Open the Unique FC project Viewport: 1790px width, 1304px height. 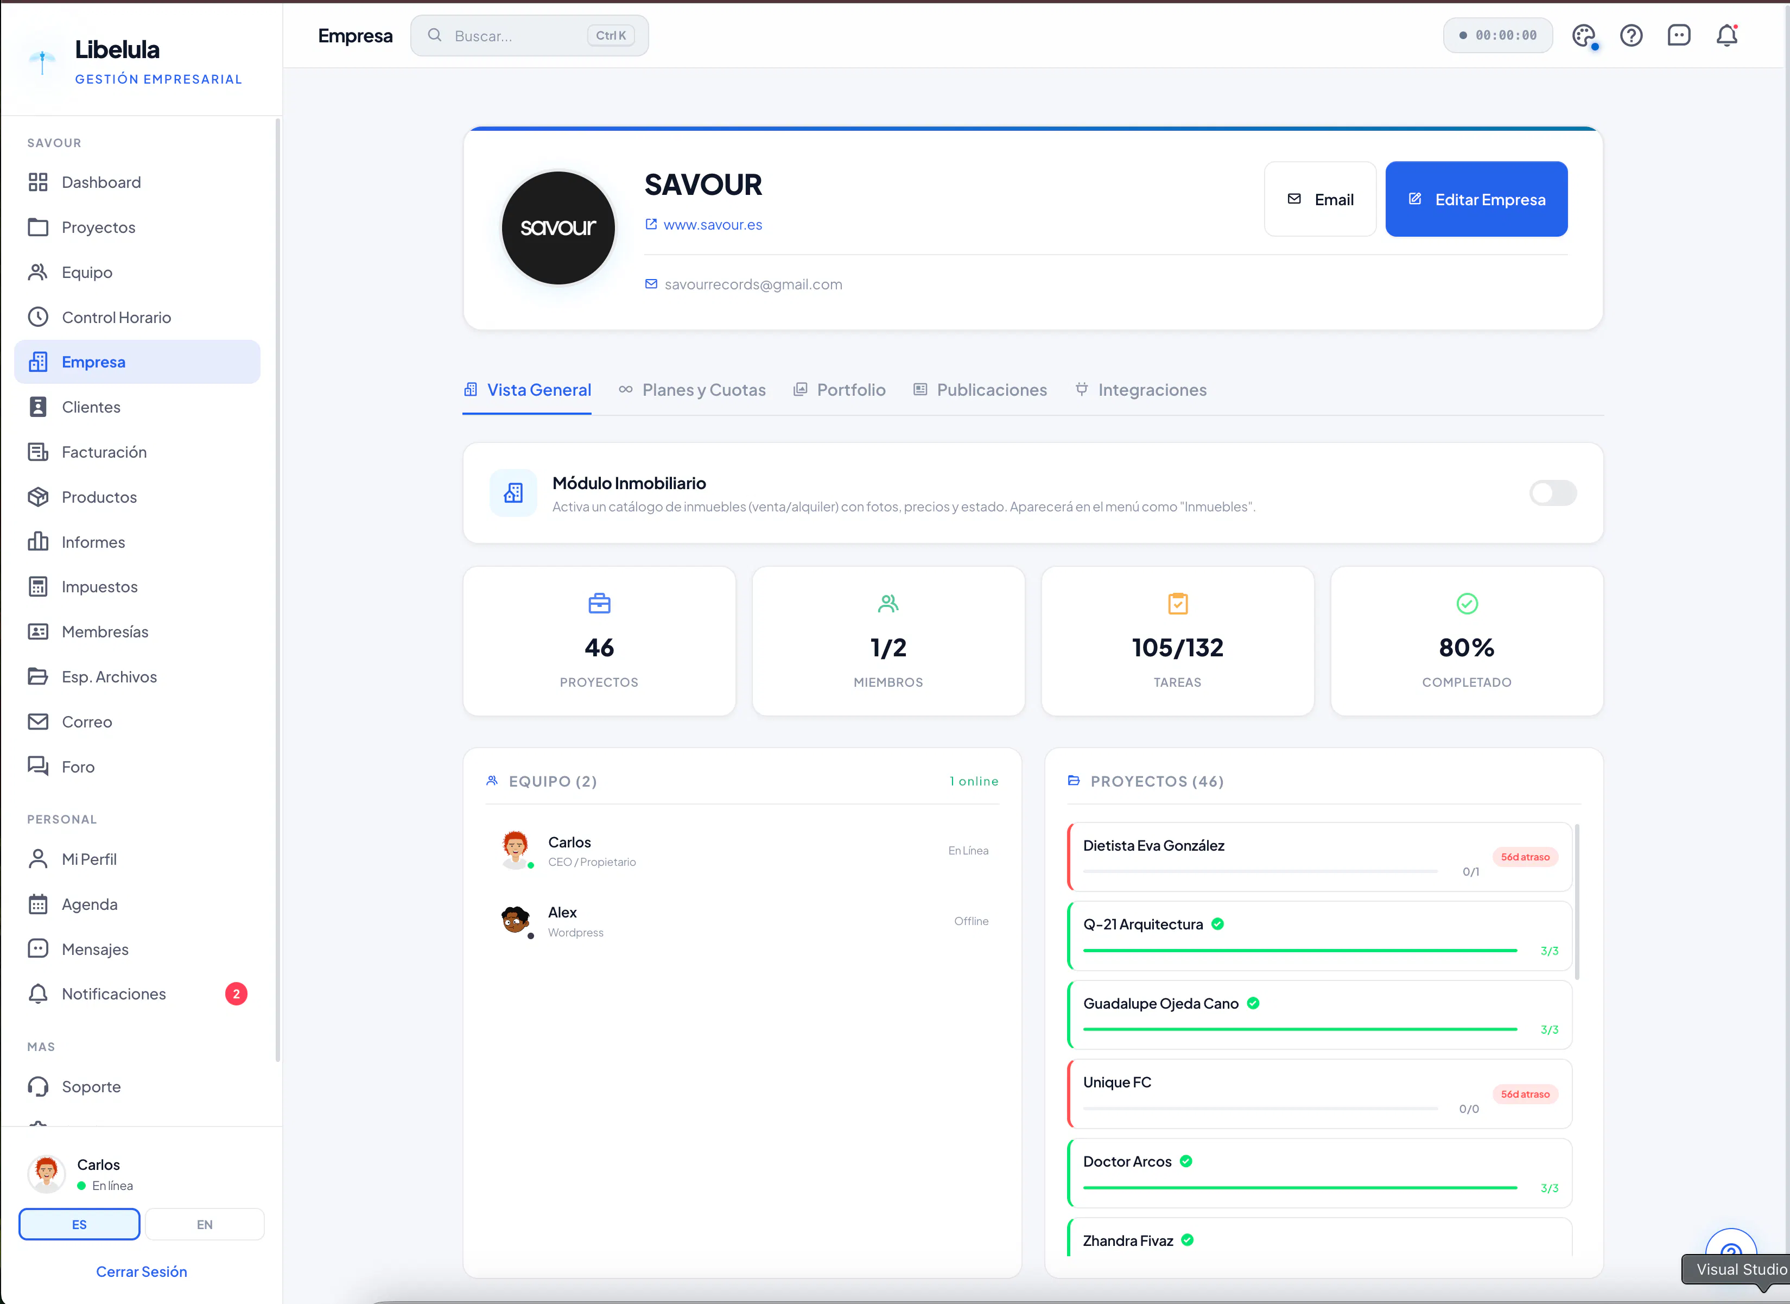coord(1319,1094)
